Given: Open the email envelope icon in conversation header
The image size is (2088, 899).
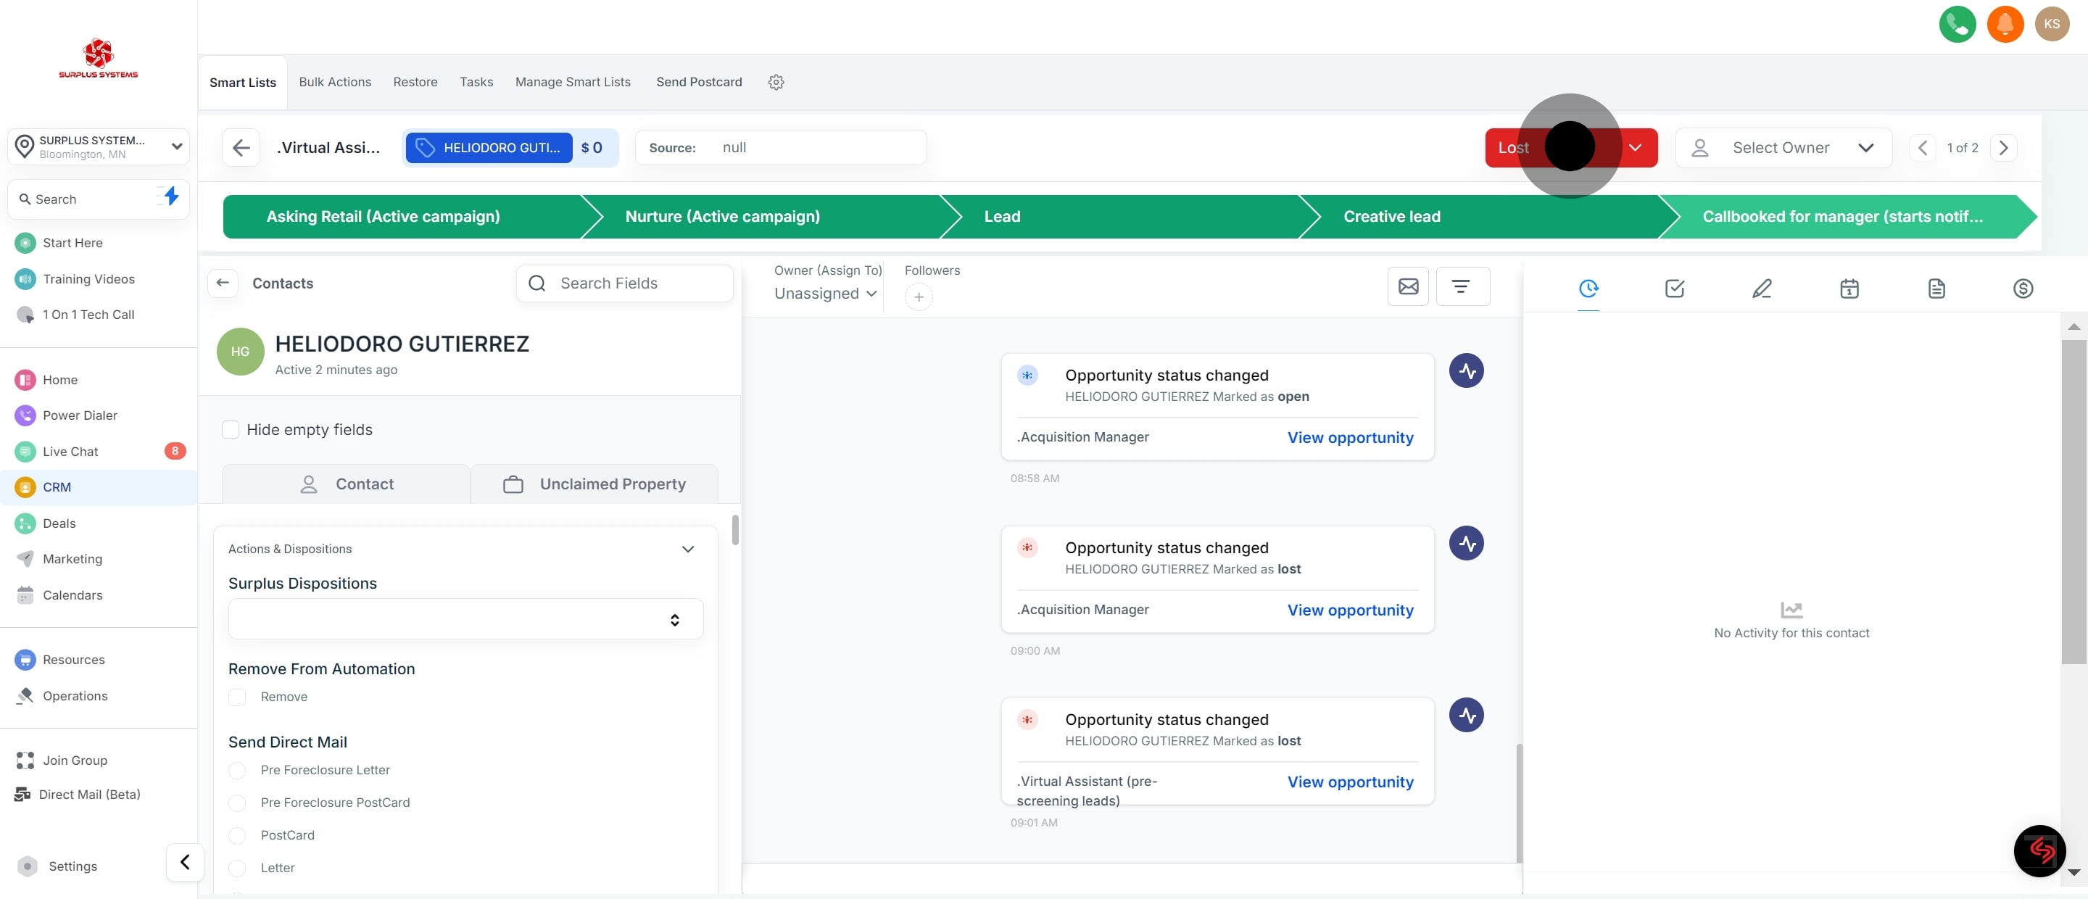Looking at the screenshot, I should [x=1408, y=286].
